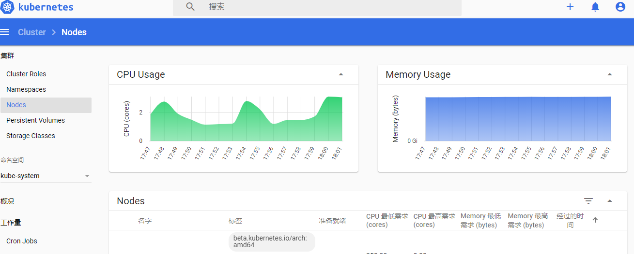Open the notifications bell
This screenshot has width=634, height=254.
click(595, 7)
